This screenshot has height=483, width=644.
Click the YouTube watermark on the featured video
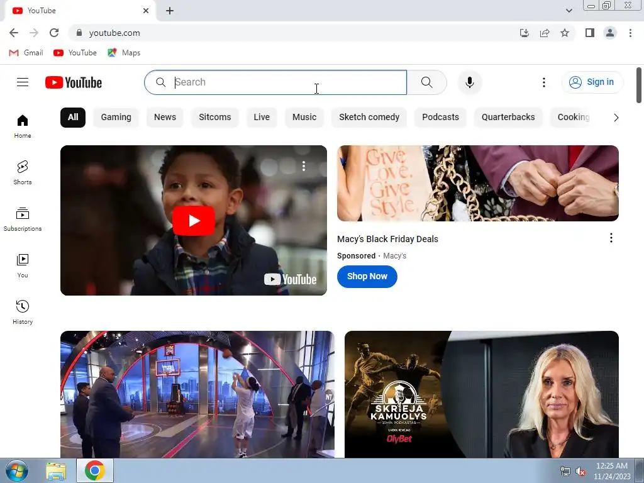coord(290,279)
